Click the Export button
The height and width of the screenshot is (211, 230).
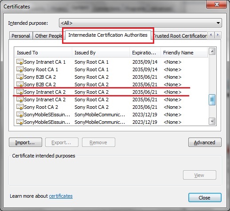[62, 142]
